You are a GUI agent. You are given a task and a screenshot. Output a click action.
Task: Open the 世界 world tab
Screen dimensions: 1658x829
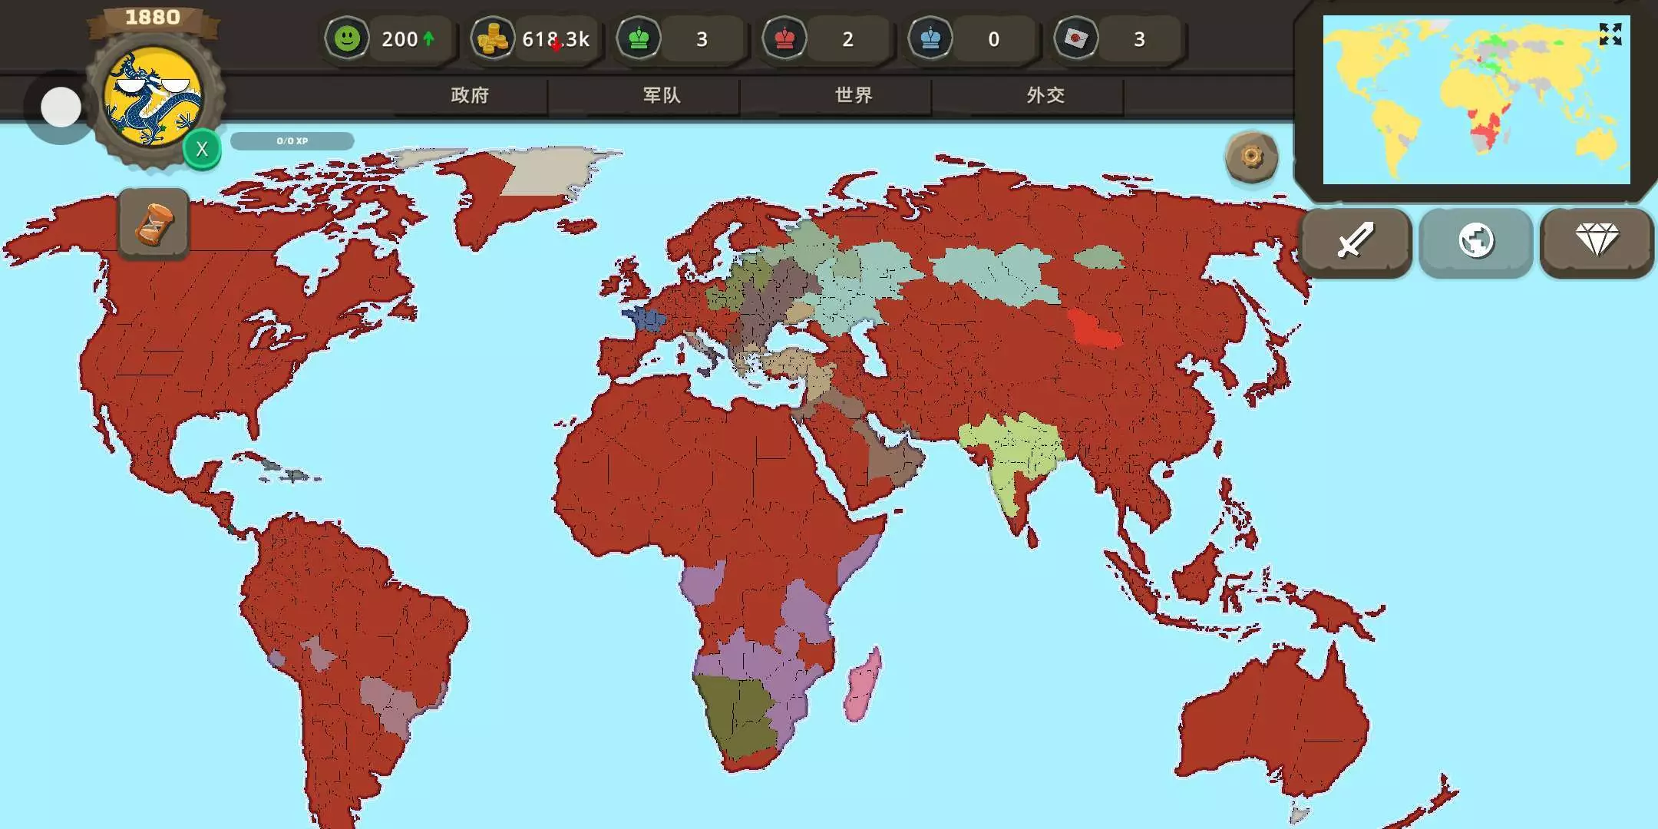point(854,95)
